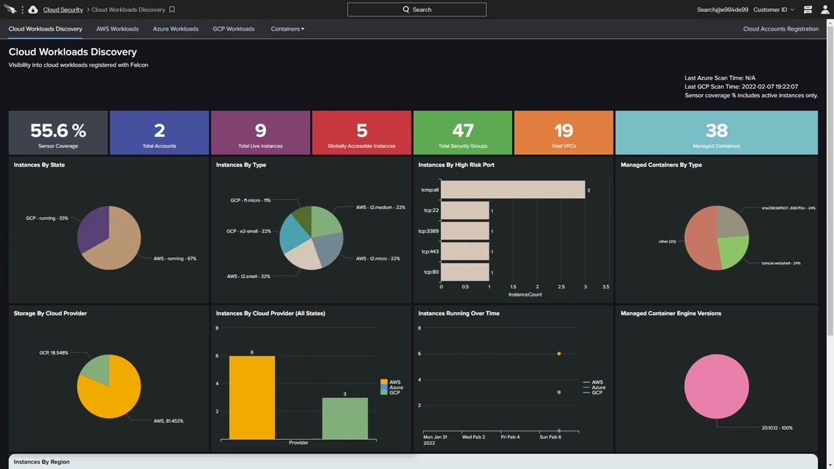Click the Cloud Security cloud icon
834x469 pixels.
pyautogui.click(x=33, y=10)
